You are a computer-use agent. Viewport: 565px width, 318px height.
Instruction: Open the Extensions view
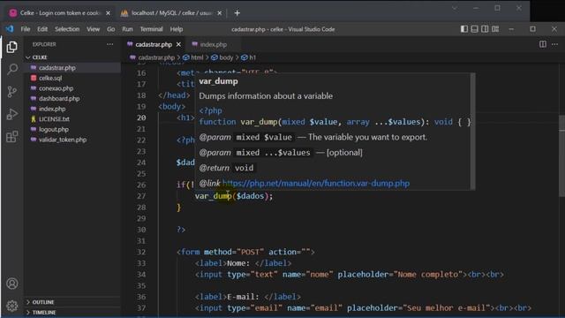(11, 137)
